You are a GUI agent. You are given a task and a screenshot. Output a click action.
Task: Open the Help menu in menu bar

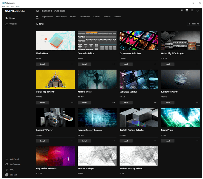pyautogui.click(x=18, y=7)
